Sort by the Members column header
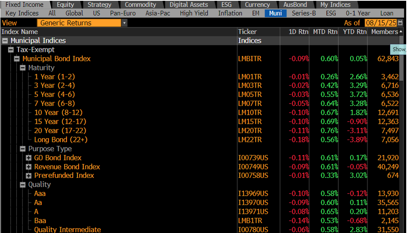Image resolution: width=407 pixels, height=233 pixels. pyautogui.click(x=384, y=32)
